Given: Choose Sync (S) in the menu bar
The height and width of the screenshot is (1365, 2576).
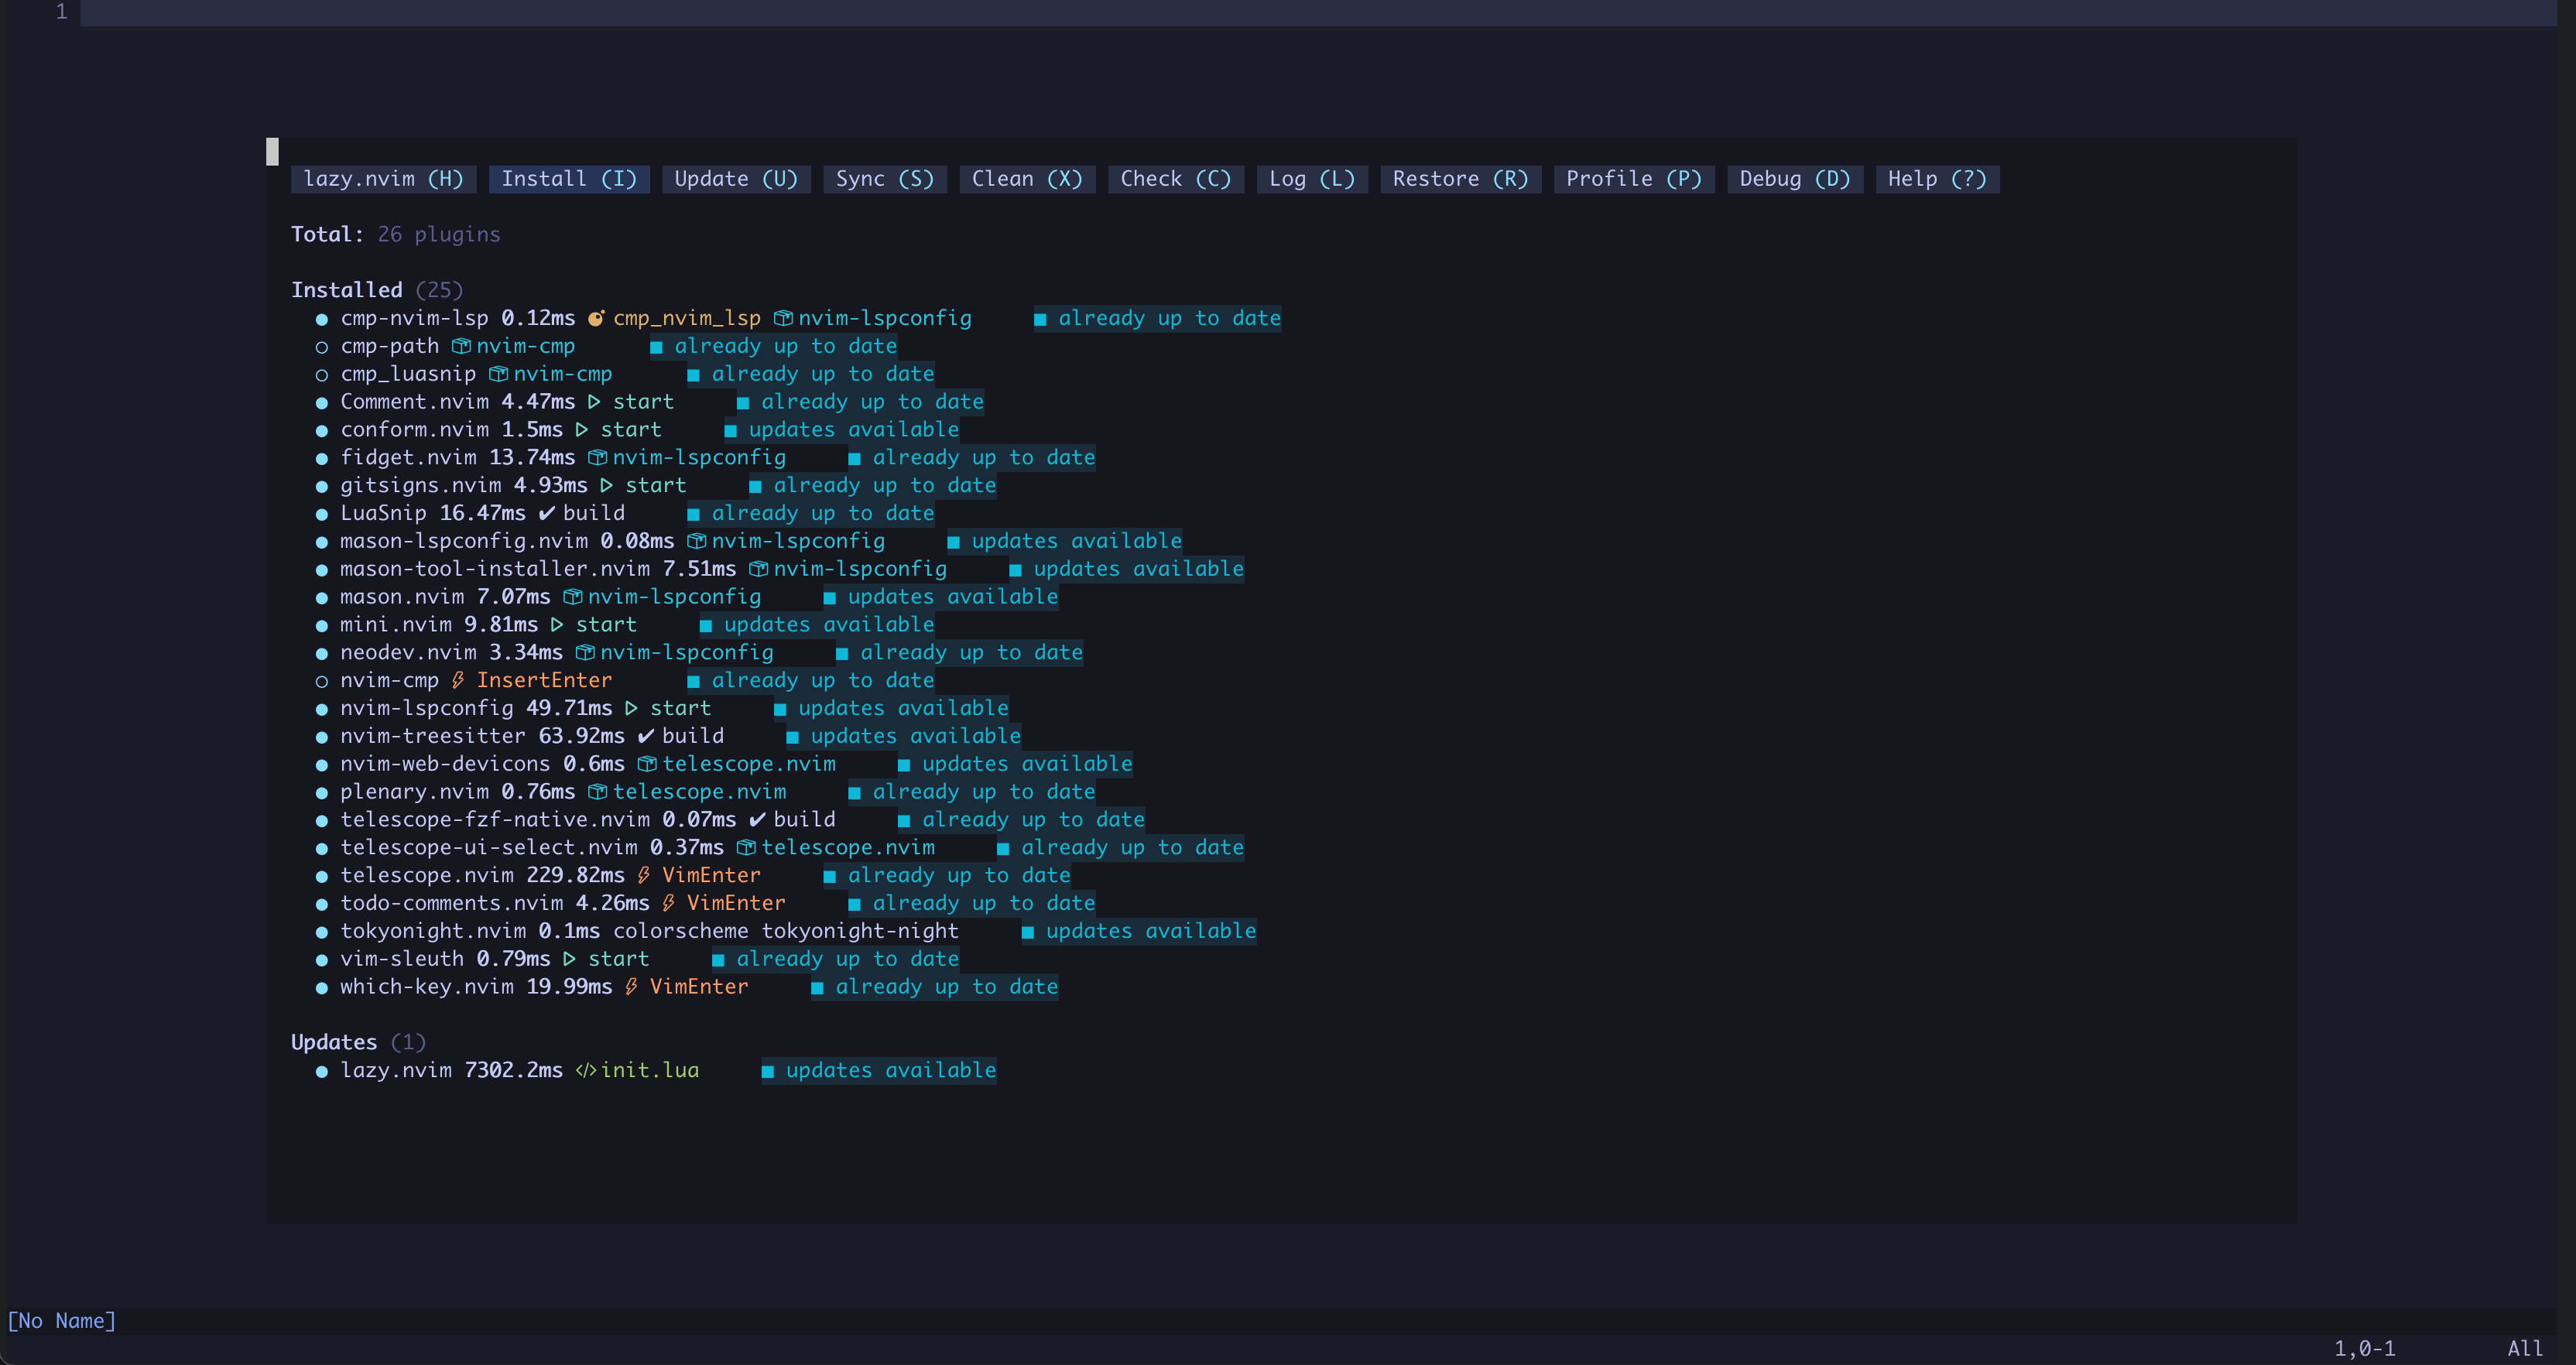Looking at the screenshot, I should 884,179.
